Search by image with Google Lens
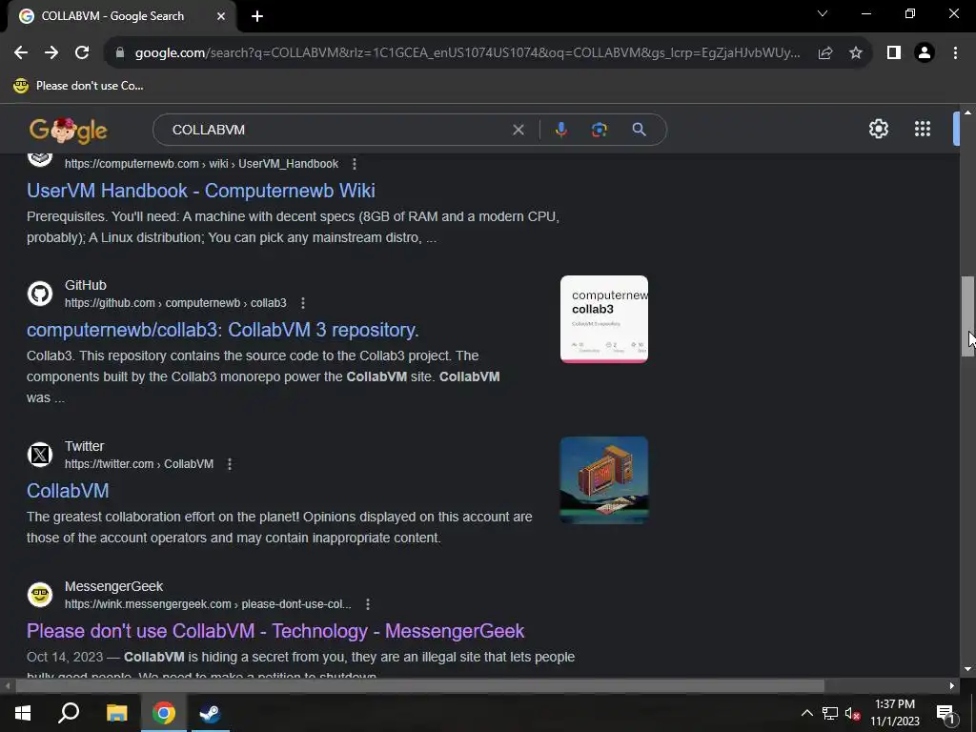Image resolution: width=976 pixels, height=732 pixels. (600, 130)
